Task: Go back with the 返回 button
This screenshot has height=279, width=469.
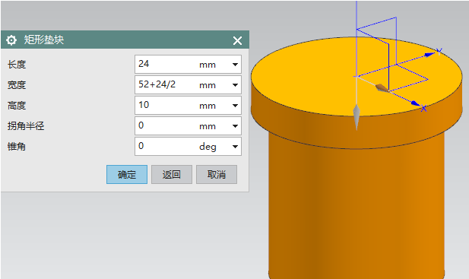Action: (172, 174)
